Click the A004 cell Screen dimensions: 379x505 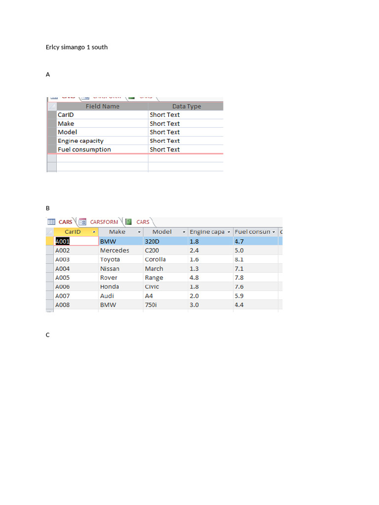76,269
